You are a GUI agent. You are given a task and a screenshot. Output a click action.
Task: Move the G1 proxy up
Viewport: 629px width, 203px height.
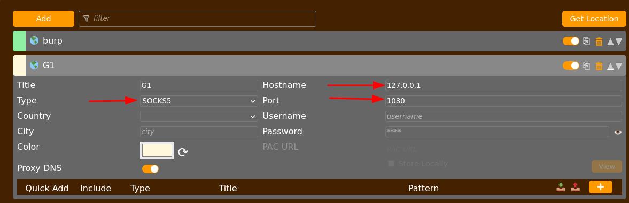pos(610,66)
